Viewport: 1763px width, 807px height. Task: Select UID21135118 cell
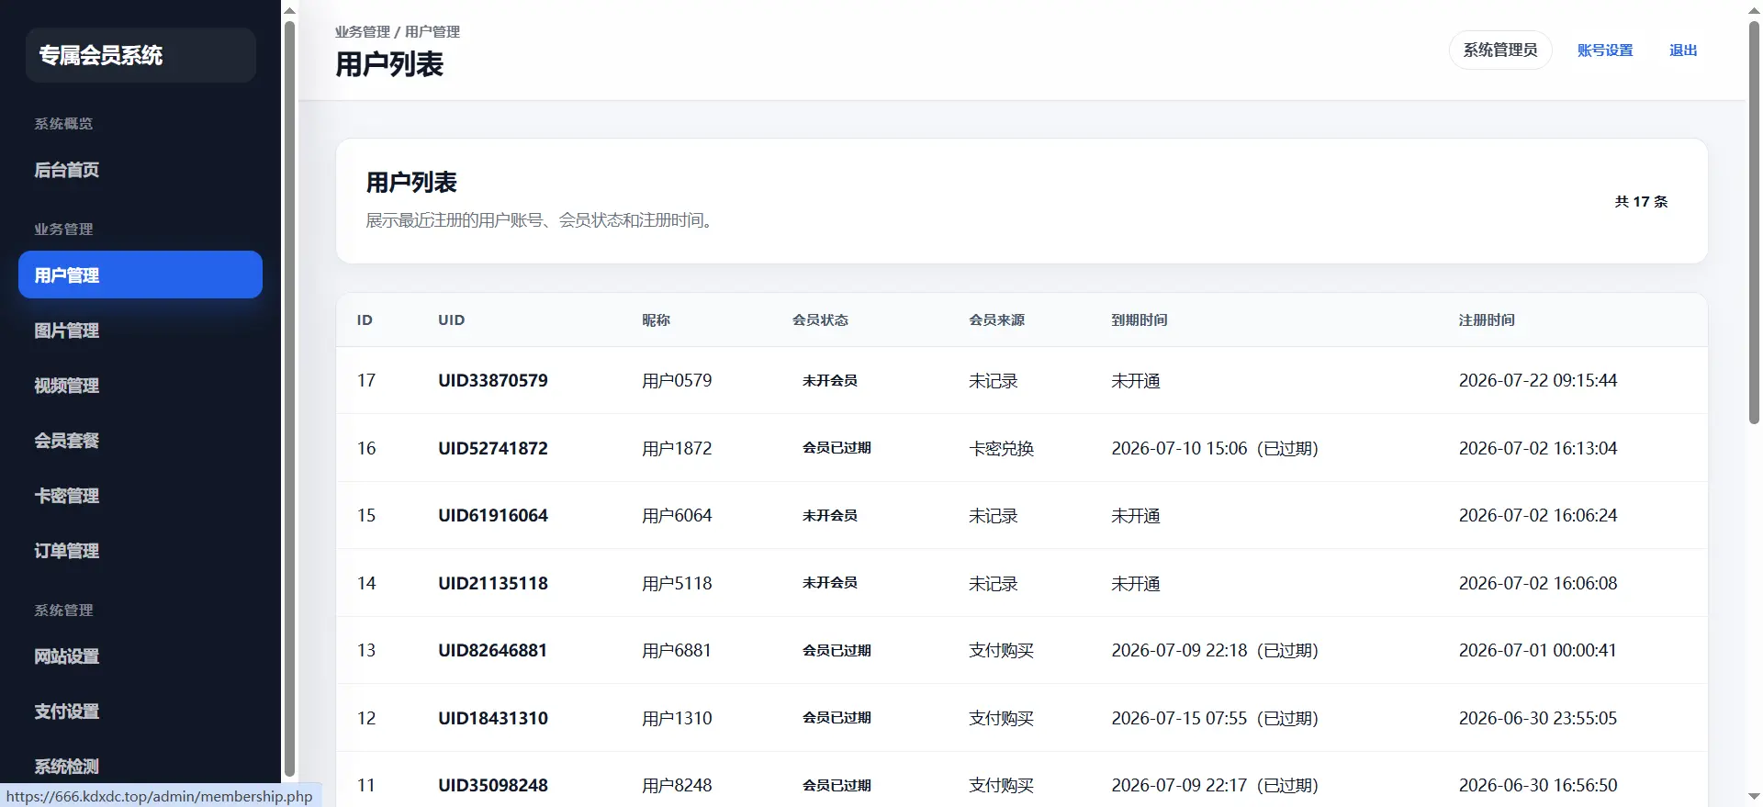pyautogui.click(x=493, y=583)
